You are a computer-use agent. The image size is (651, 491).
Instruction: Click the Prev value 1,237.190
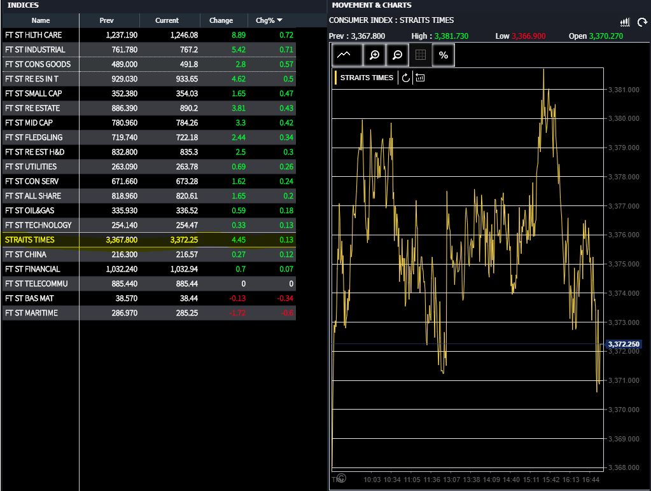122,35
